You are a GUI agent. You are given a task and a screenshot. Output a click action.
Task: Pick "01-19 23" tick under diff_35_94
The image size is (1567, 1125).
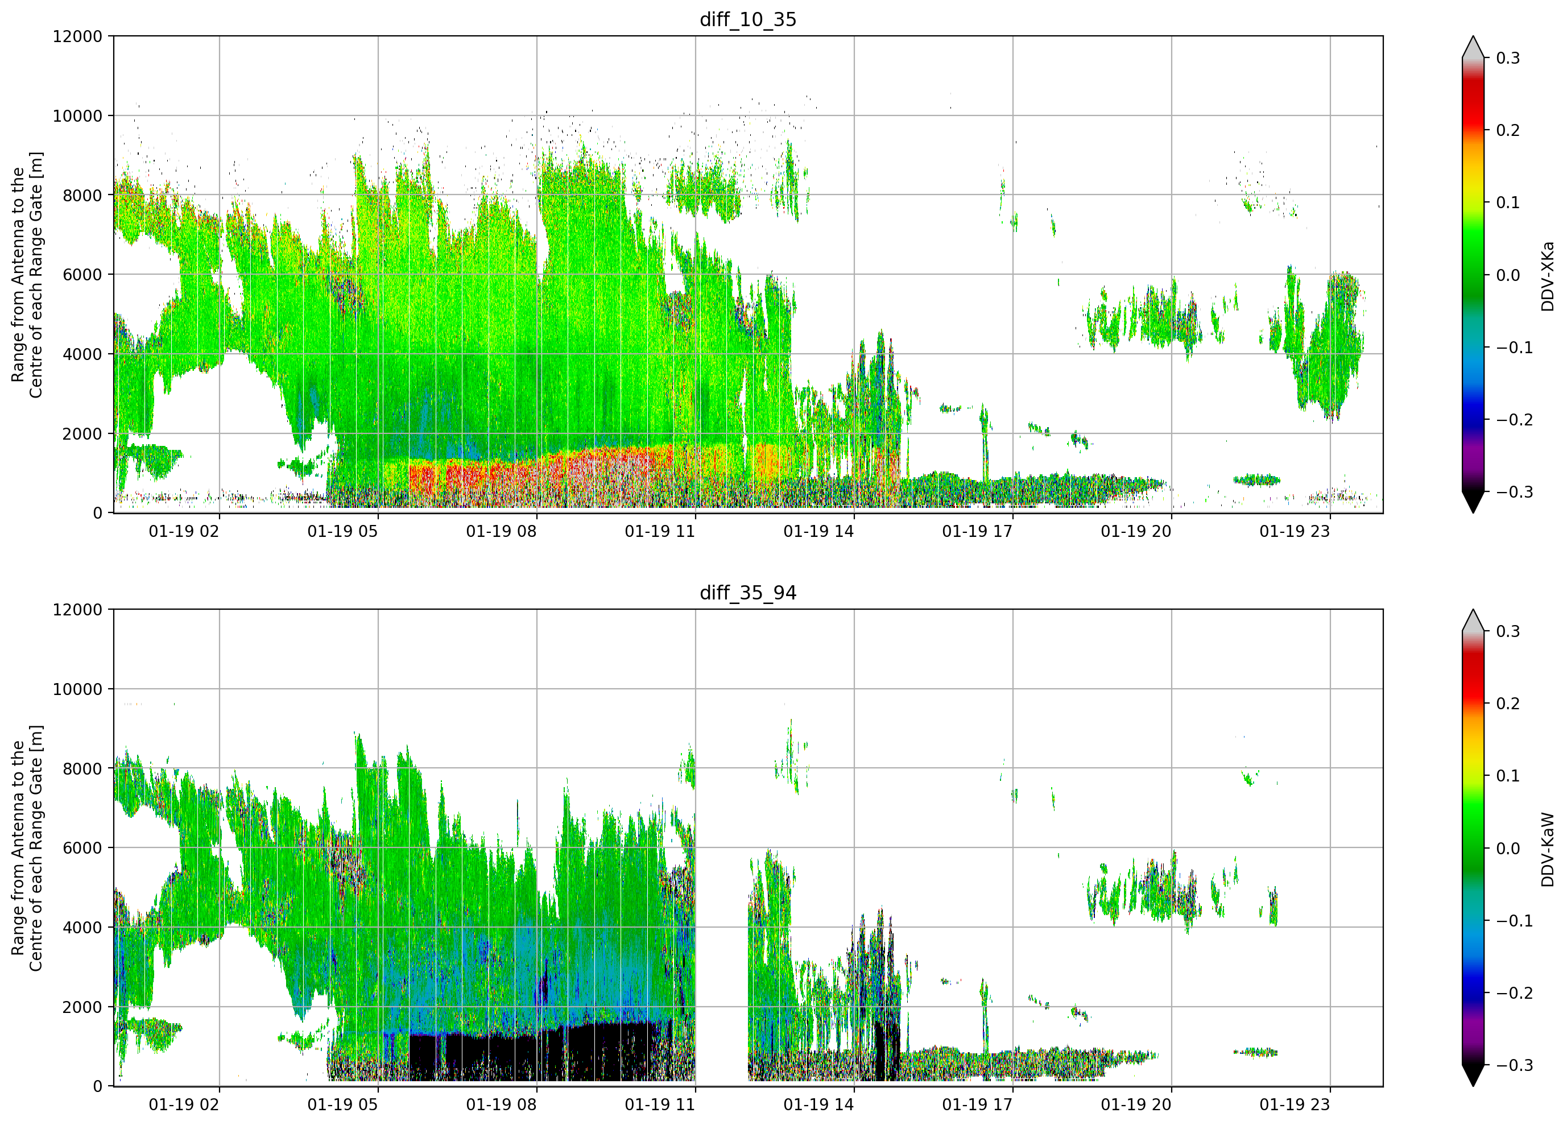1295,1105
